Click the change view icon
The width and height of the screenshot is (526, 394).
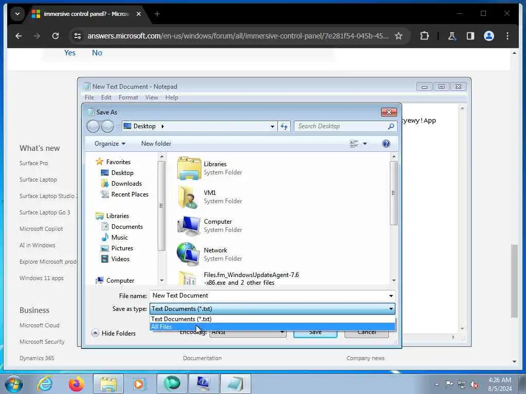[354, 144]
